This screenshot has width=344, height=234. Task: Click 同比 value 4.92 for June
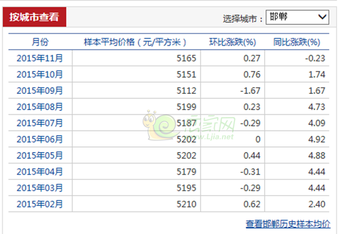[317, 140]
